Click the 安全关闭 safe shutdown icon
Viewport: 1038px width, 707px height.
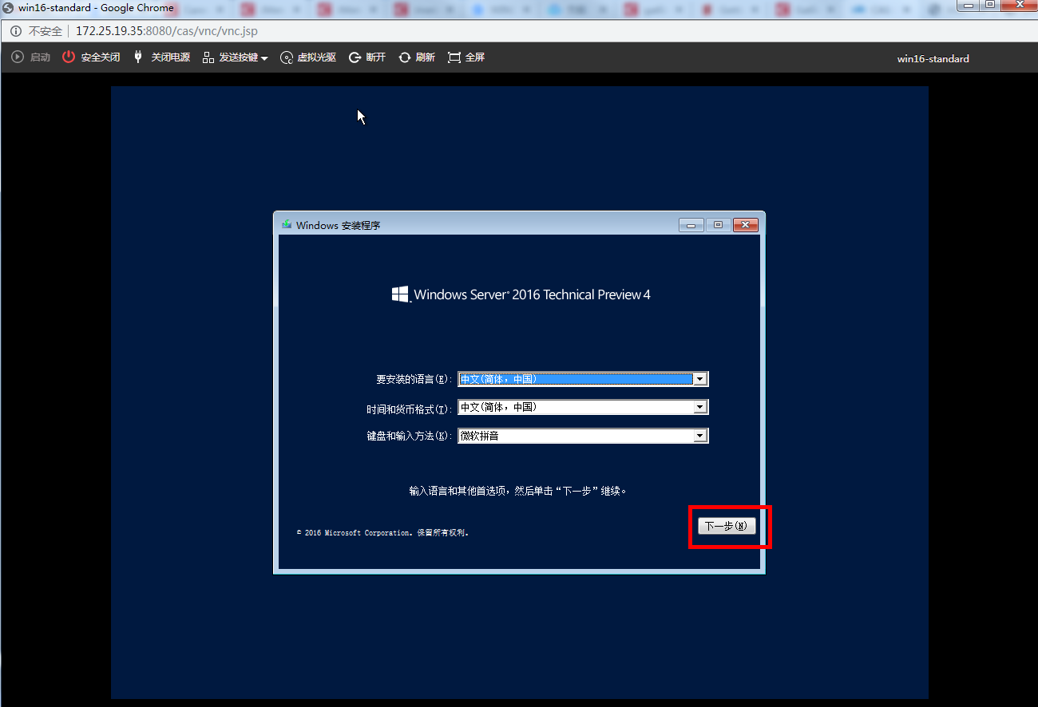[69, 57]
